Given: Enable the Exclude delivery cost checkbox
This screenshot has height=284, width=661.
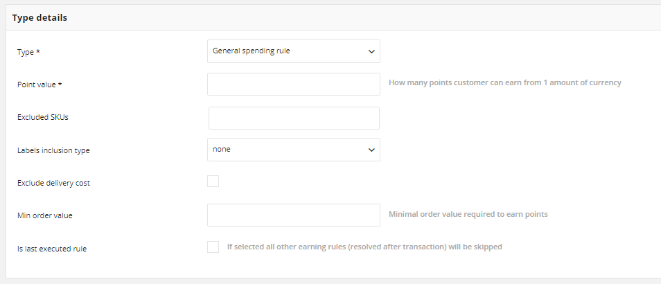Looking at the screenshot, I should click(x=213, y=181).
